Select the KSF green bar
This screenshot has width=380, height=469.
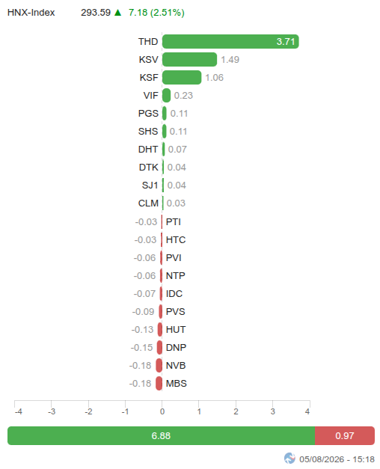click(x=182, y=78)
